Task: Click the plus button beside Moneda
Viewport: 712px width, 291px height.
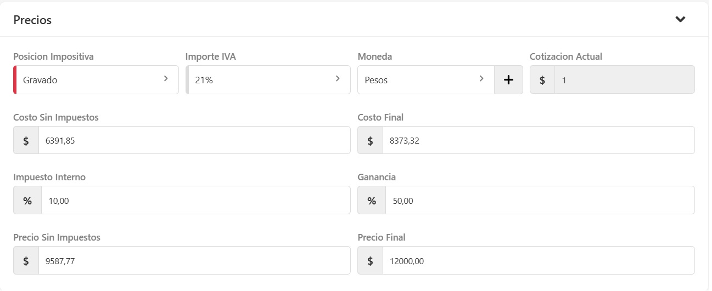Action: 508,80
